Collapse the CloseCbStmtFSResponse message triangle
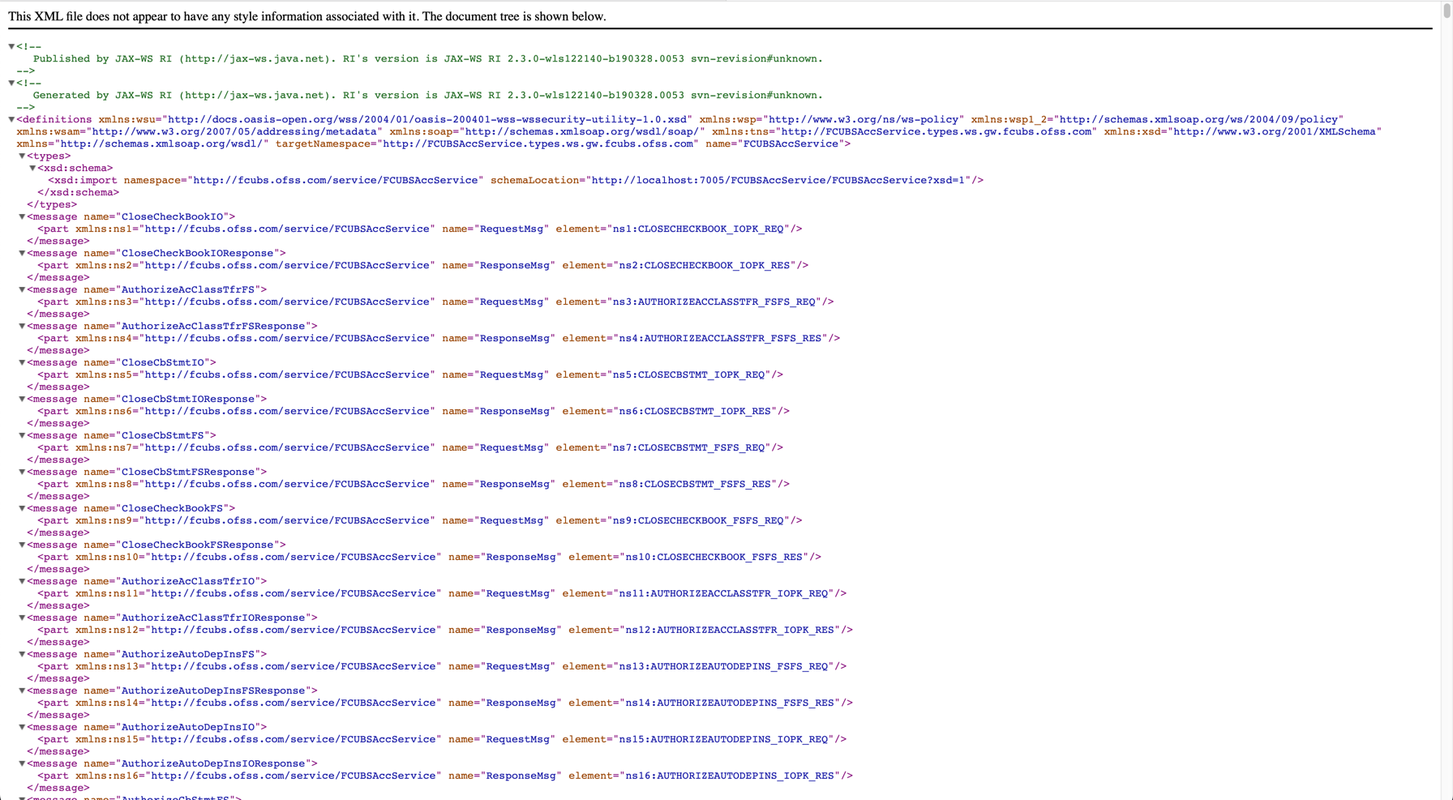The height and width of the screenshot is (800, 1453). [22, 473]
